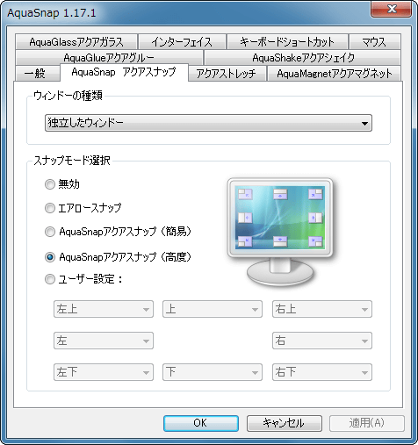Open the 下 dropdown
Viewport: 418px width, 445px height.
(213, 372)
